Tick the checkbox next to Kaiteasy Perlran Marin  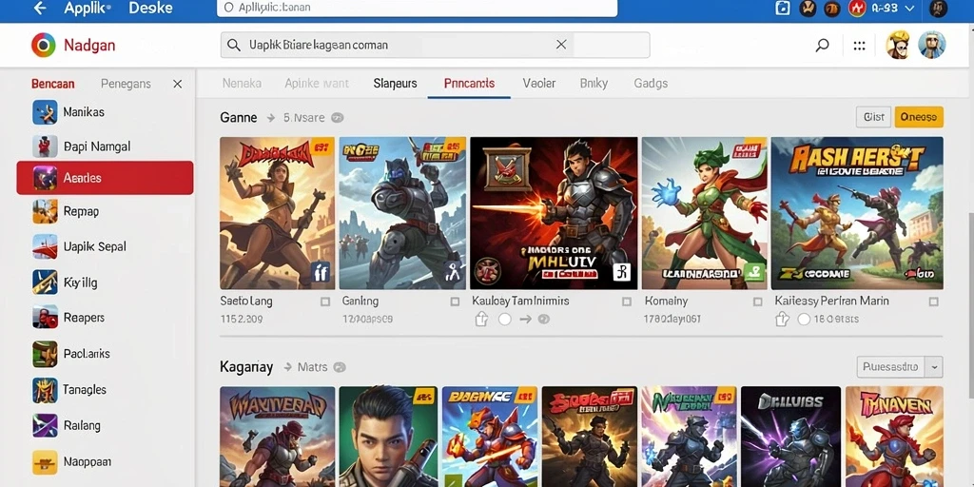(x=933, y=302)
